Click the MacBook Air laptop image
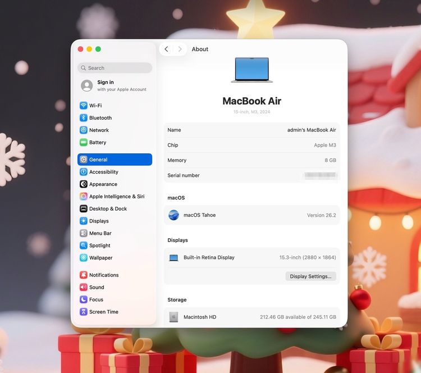Image resolution: width=421 pixels, height=373 pixels. tap(252, 70)
